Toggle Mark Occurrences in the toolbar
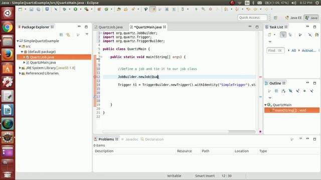Viewport: 321px width, 180px height. (x=152, y=9)
